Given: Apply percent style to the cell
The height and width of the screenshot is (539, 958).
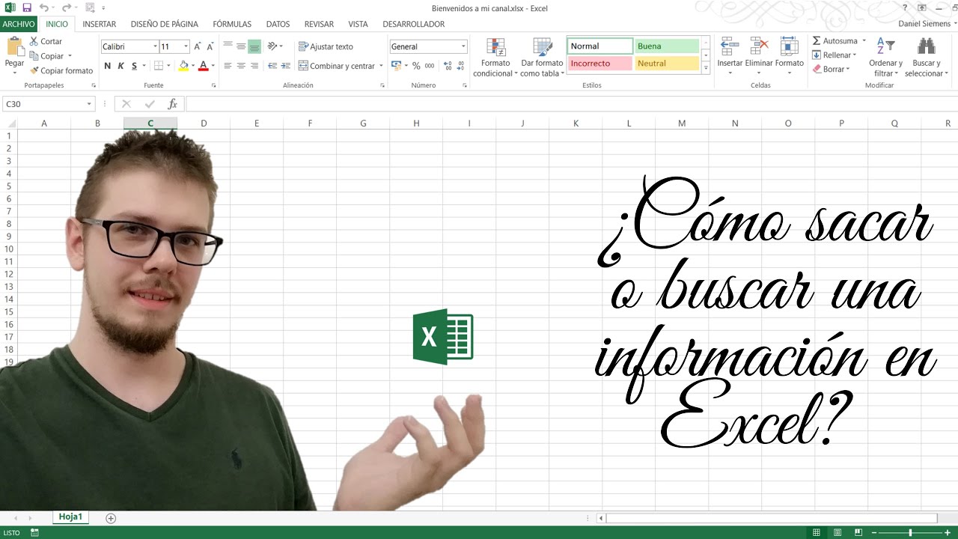Looking at the screenshot, I should point(416,66).
